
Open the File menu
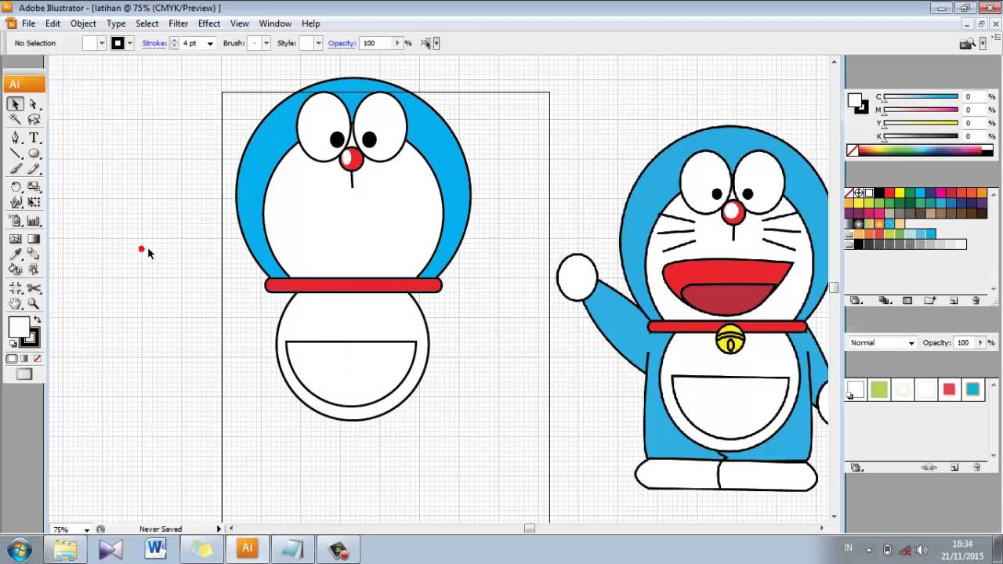click(28, 23)
